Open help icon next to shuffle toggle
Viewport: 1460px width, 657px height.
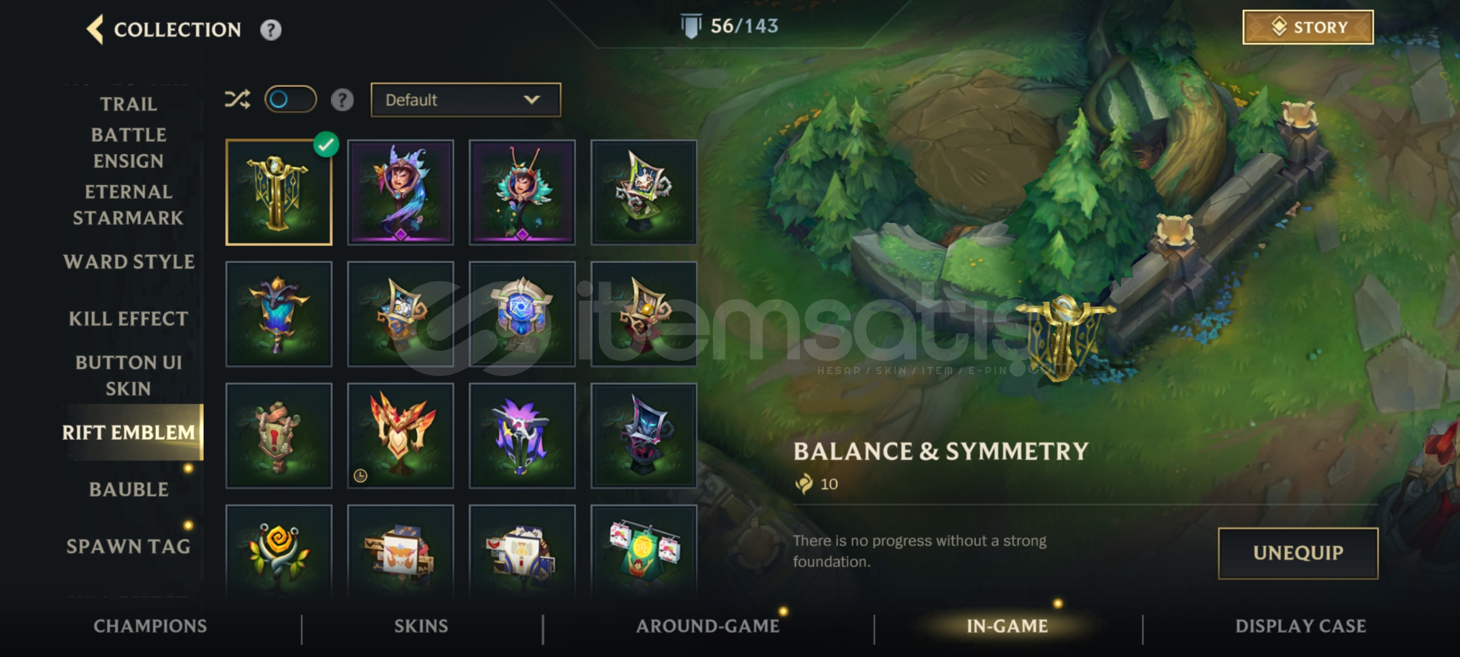[342, 100]
